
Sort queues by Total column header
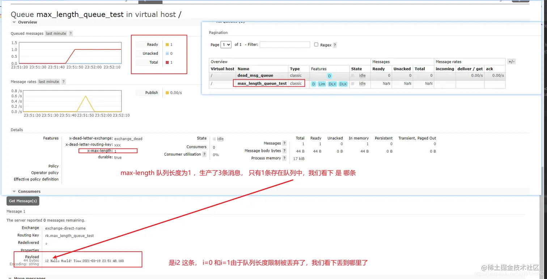[420, 69]
